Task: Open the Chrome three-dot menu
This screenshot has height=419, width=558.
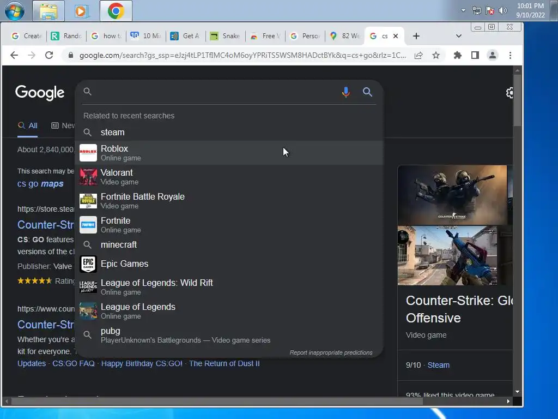Action: 510,55
